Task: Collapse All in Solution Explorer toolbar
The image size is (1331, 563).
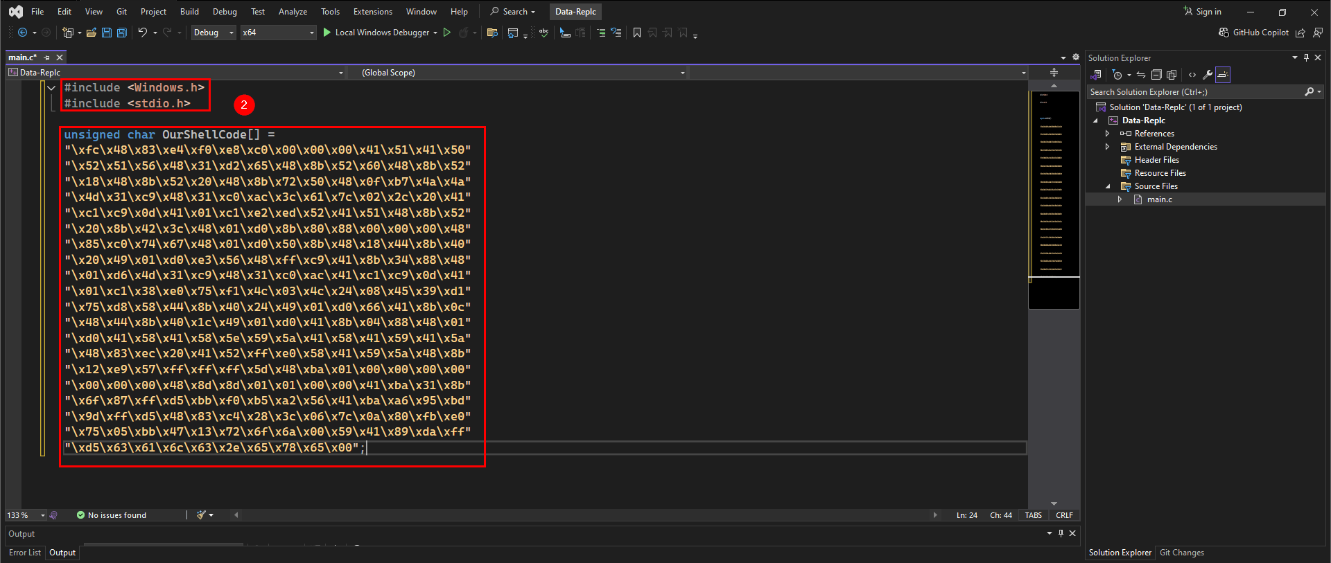Action: click(1156, 75)
